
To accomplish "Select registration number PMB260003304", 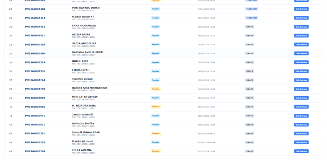I will (35, 151).
